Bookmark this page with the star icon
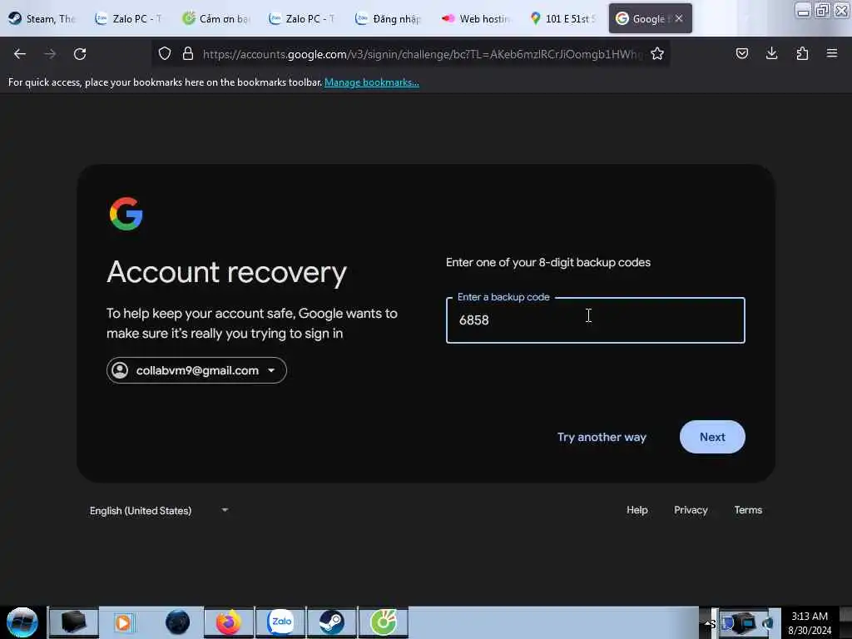Viewport: 852px width, 639px height. click(657, 53)
